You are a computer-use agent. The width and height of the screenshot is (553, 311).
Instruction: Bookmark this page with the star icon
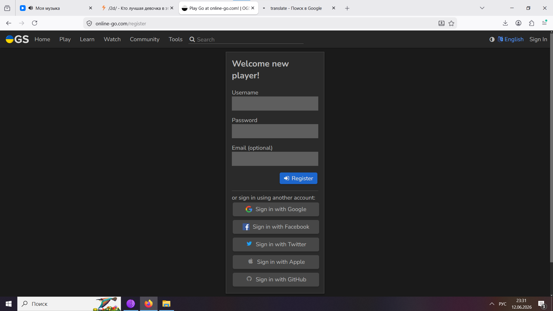(x=451, y=24)
